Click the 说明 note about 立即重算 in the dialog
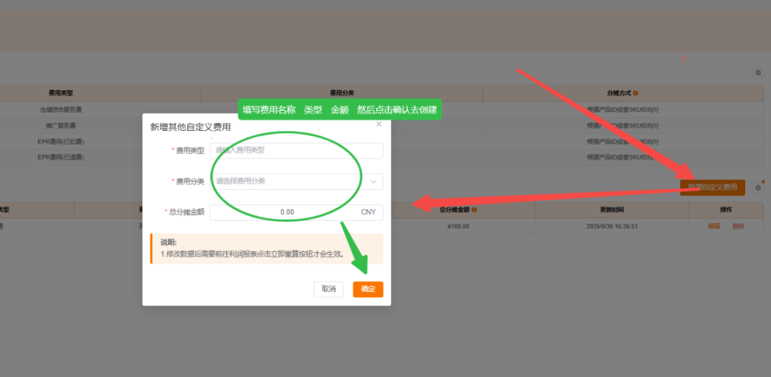Screen dimensions: 771x377 coord(266,248)
